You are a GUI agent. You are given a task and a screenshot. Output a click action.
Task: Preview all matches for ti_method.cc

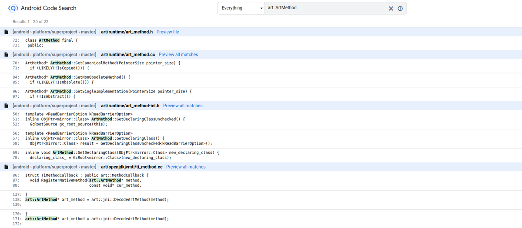coord(186,167)
